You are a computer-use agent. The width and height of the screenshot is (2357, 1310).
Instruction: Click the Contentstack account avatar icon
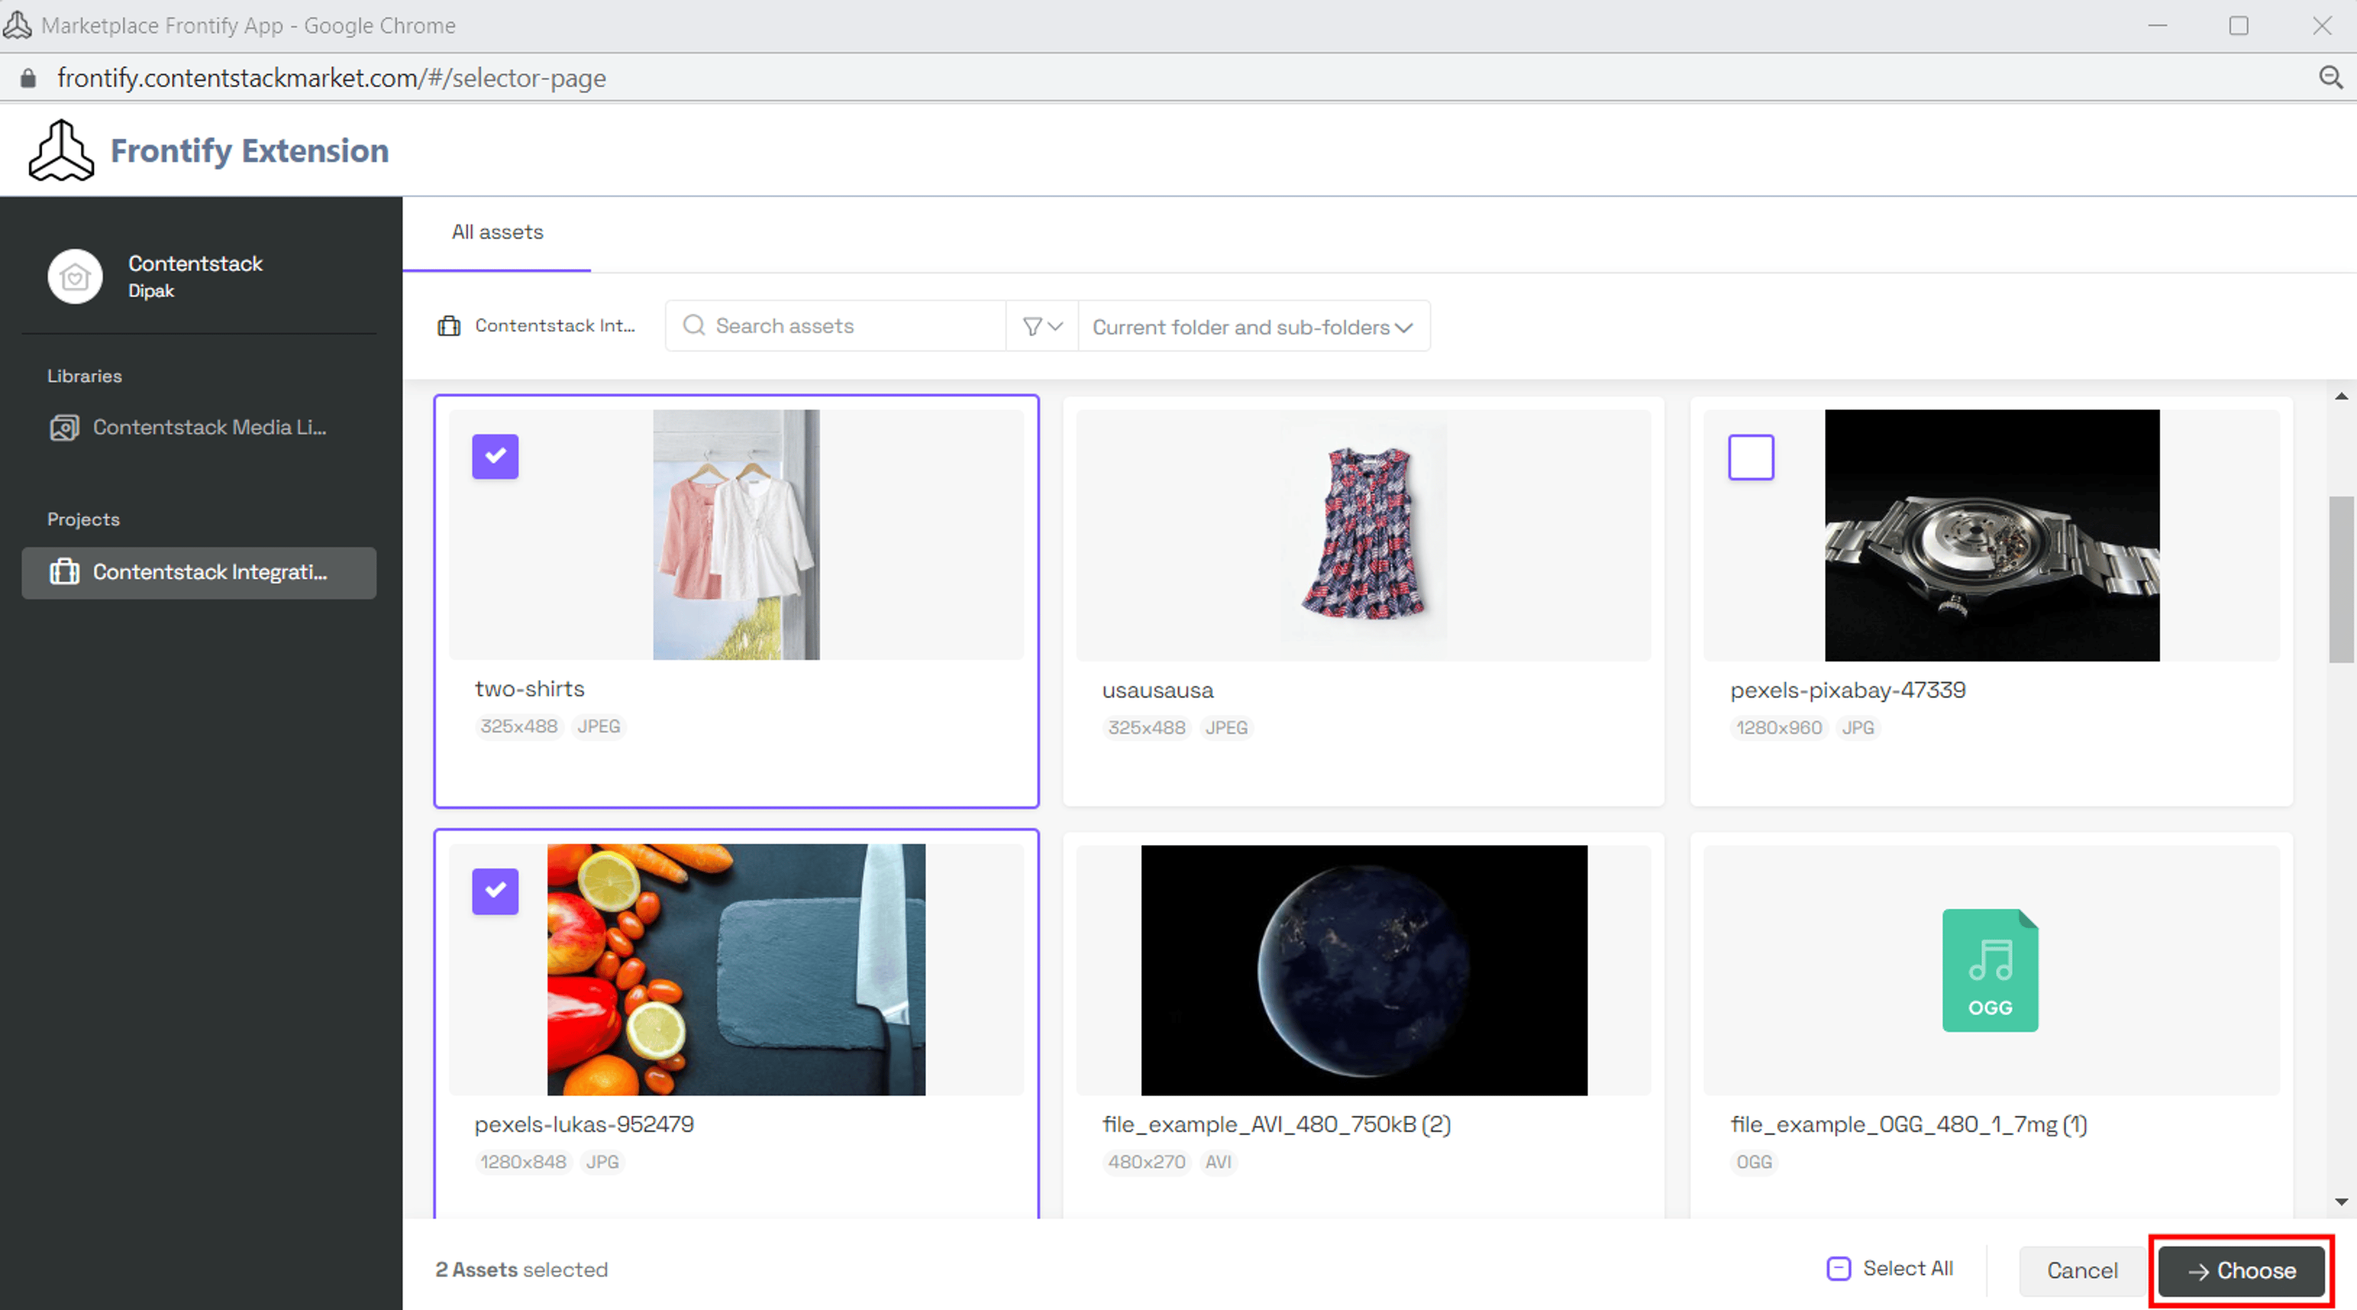(x=75, y=276)
